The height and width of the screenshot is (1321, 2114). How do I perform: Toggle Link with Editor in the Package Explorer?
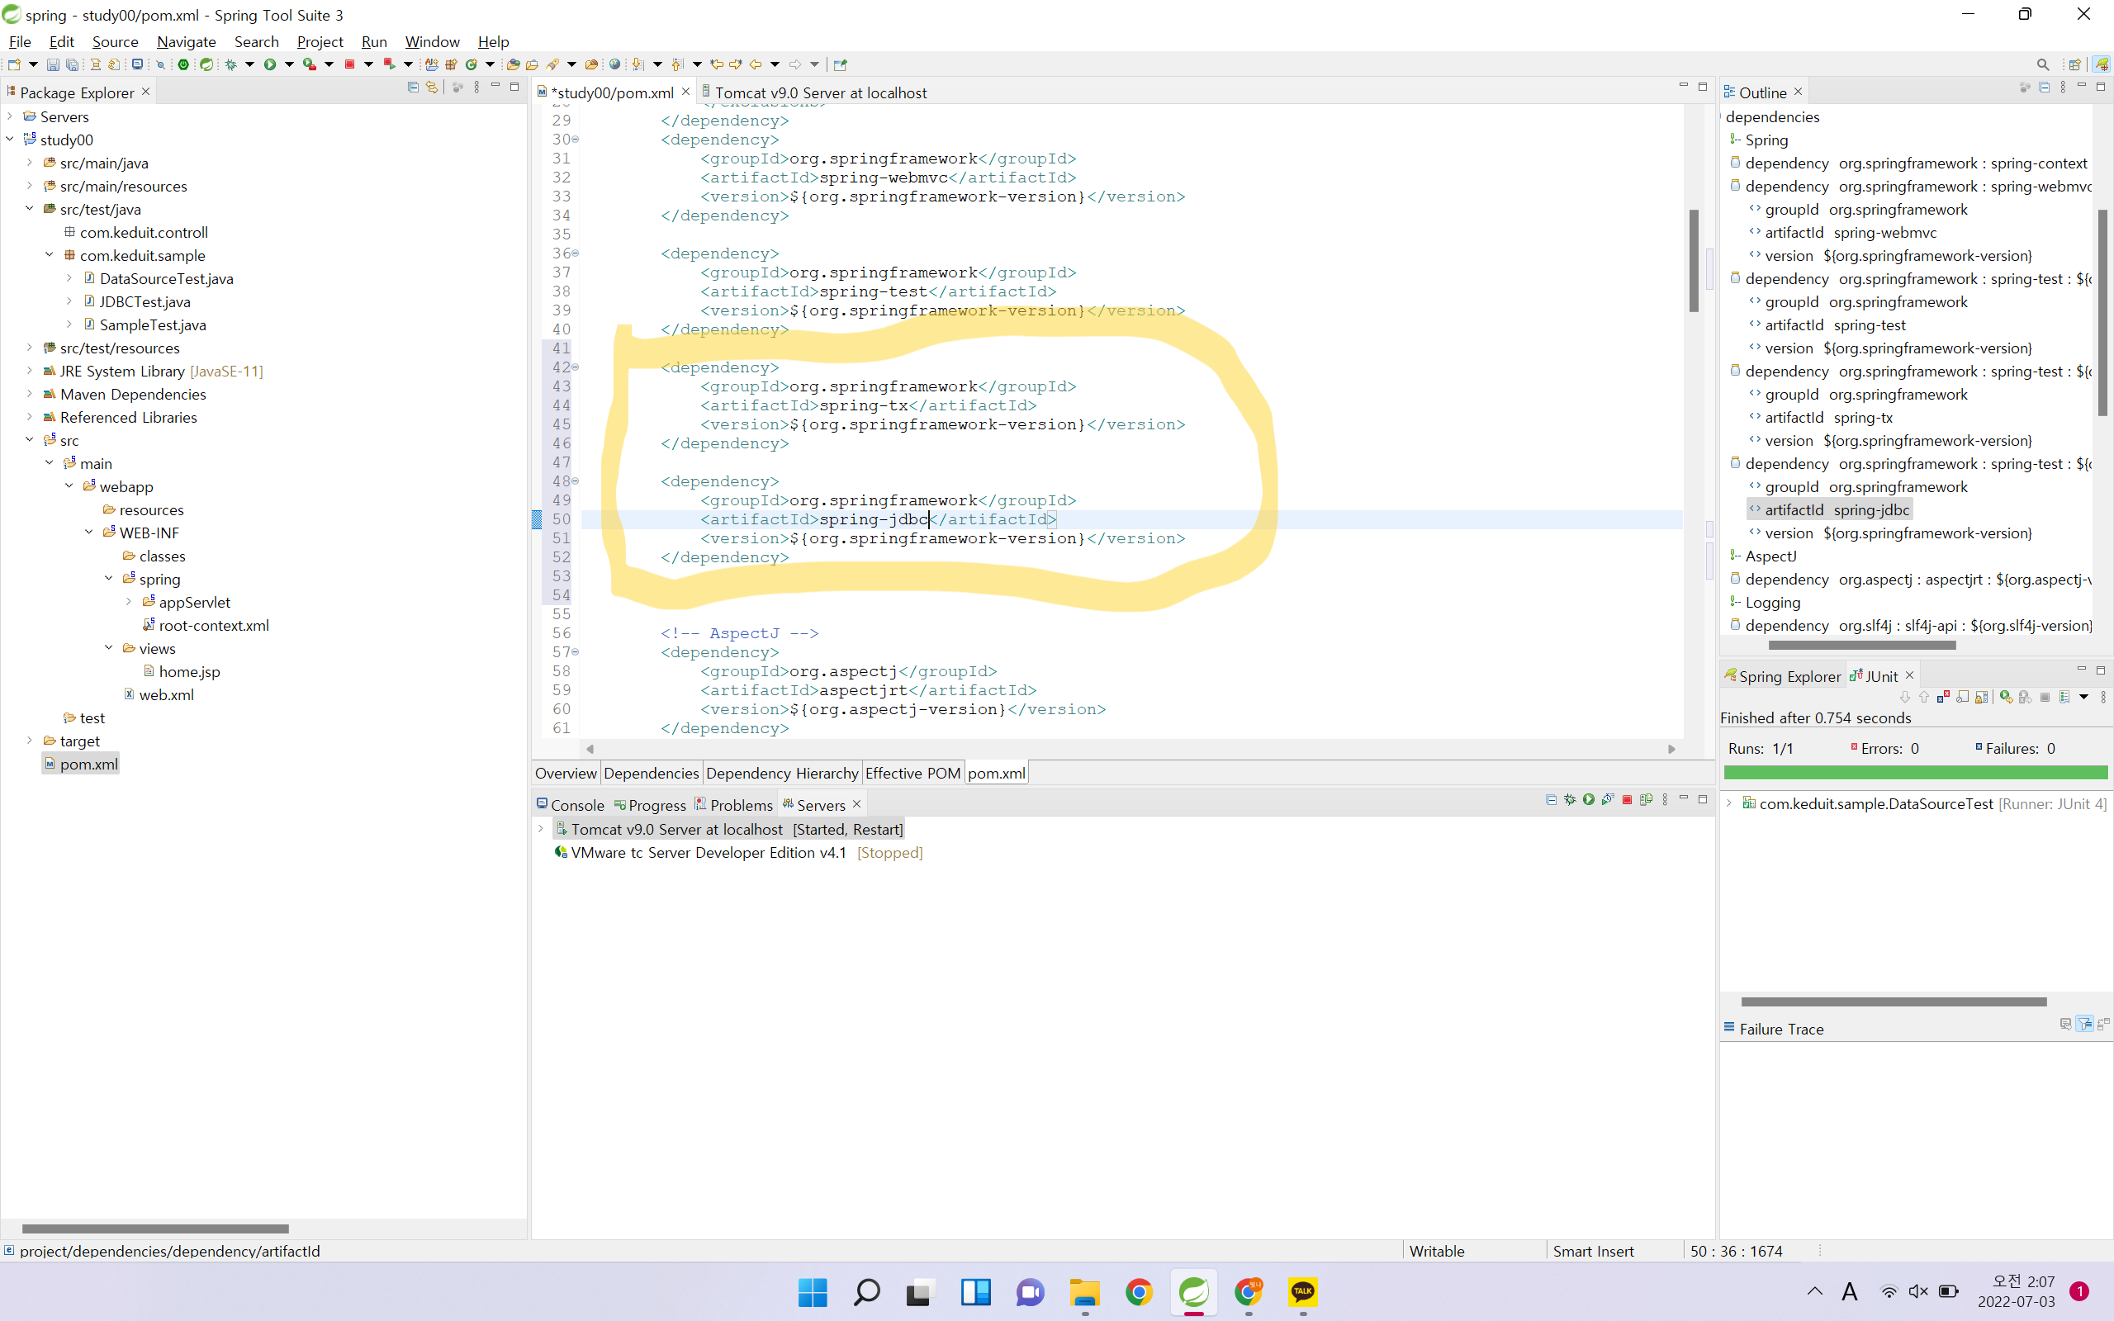coord(432,88)
